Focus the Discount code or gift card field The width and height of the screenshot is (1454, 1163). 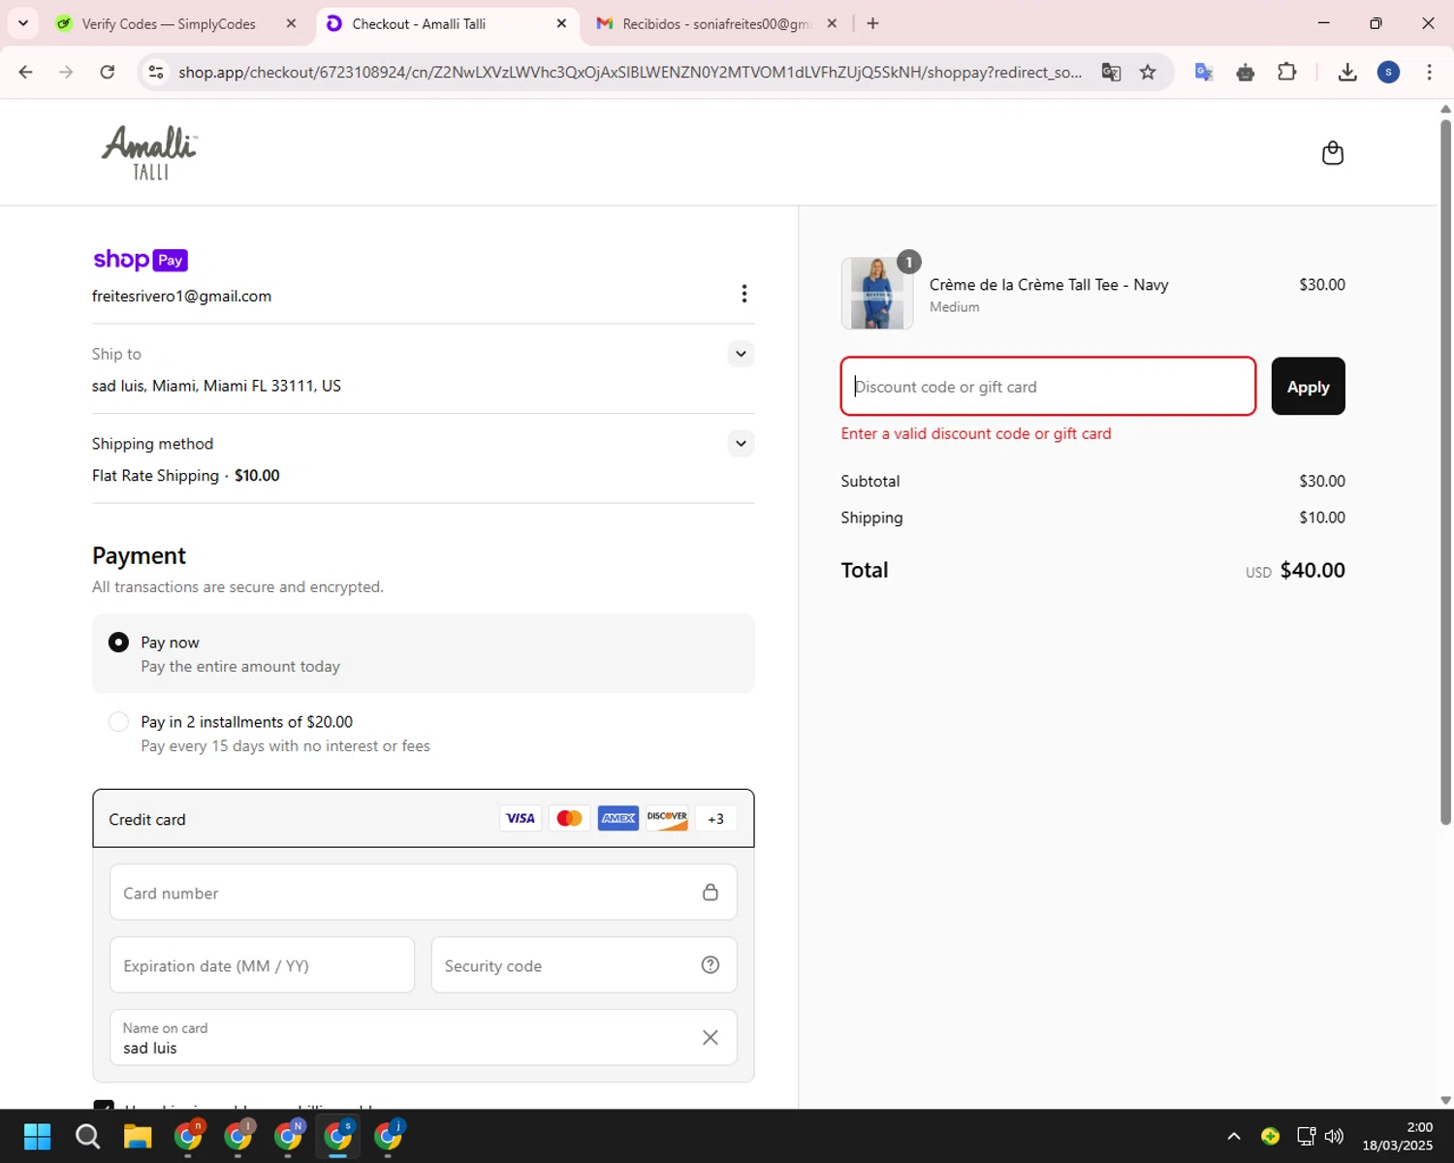coord(1048,387)
